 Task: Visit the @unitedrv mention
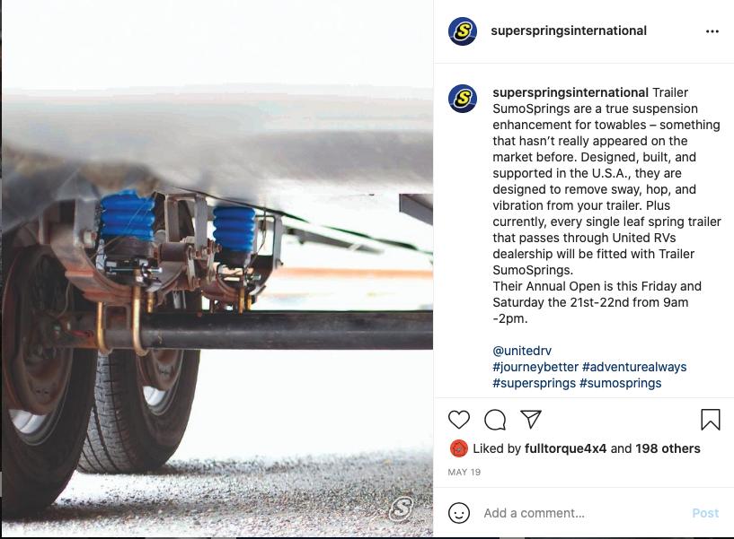pos(522,351)
